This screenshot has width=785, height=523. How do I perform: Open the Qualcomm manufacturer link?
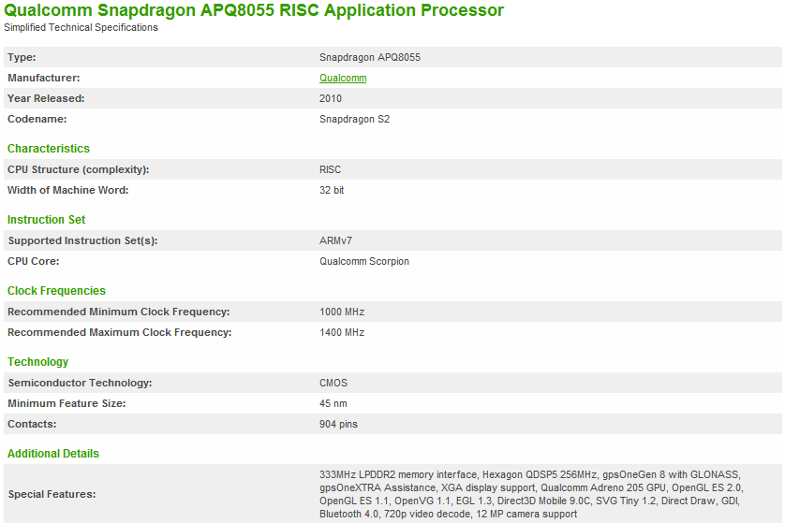tap(343, 78)
